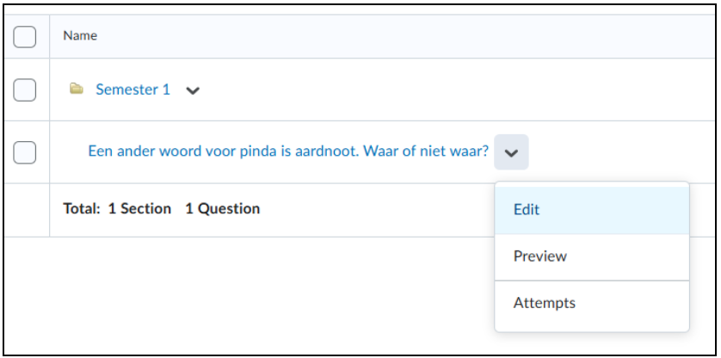The width and height of the screenshot is (721, 358).
Task: Click the 'Total: 1 Section' summary text
Action: point(117,209)
